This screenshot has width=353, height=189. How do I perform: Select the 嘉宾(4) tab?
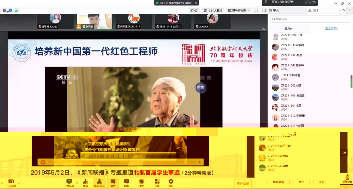point(289,29)
